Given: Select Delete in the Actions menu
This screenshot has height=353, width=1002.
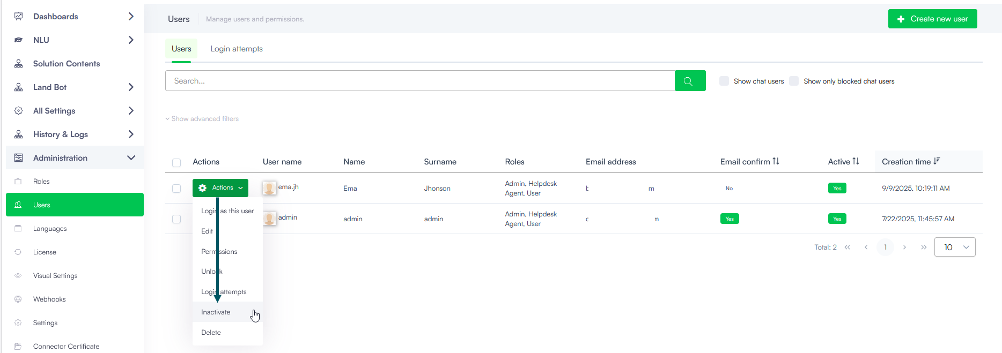Looking at the screenshot, I should 211,333.
